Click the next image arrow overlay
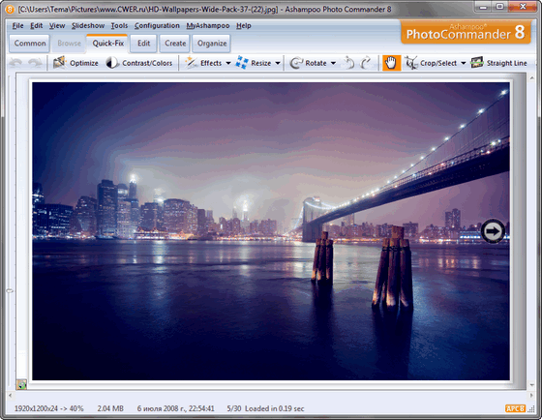The image size is (542, 420). coord(493,231)
